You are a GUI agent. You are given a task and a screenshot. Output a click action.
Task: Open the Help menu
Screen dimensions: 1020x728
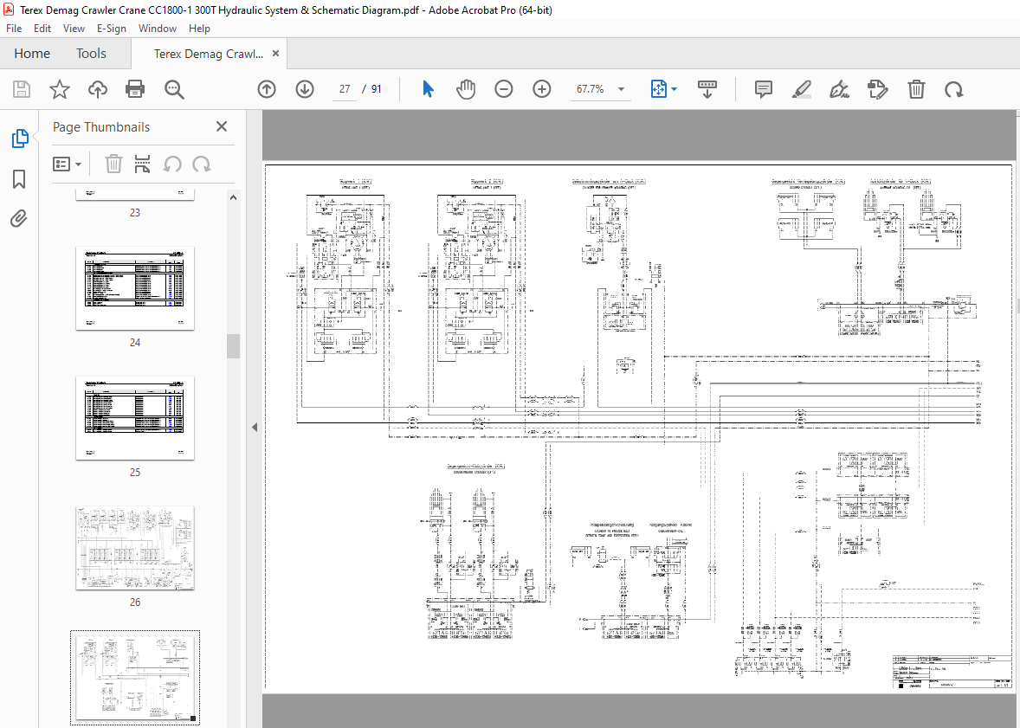pos(199,29)
